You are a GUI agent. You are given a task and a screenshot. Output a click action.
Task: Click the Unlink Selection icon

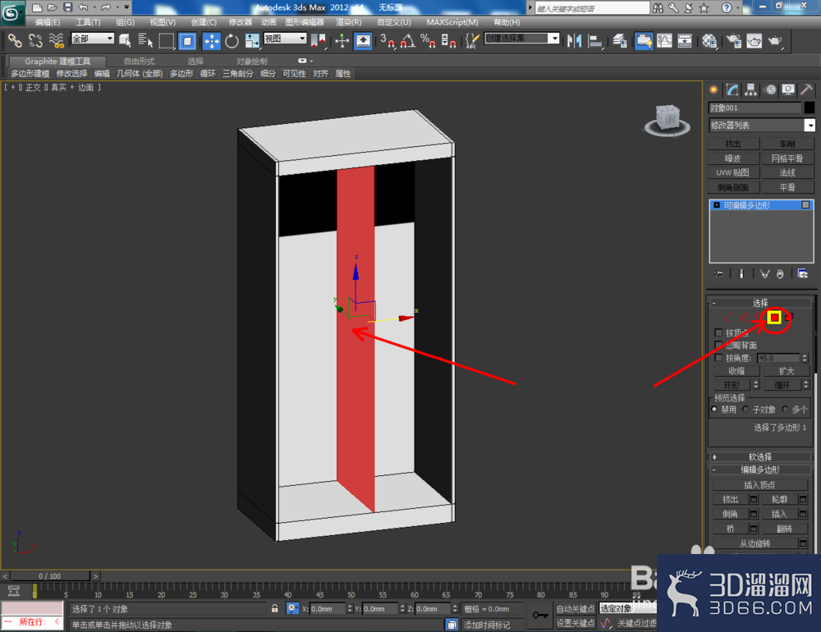[x=35, y=40]
